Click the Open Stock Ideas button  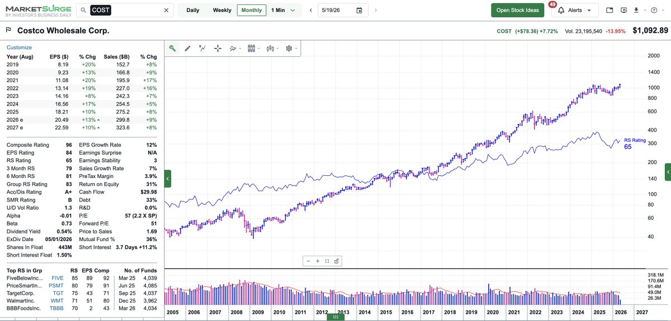(518, 10)
